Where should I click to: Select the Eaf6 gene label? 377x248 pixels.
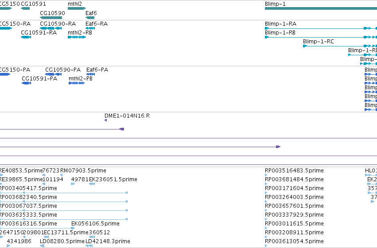point(91,13)
